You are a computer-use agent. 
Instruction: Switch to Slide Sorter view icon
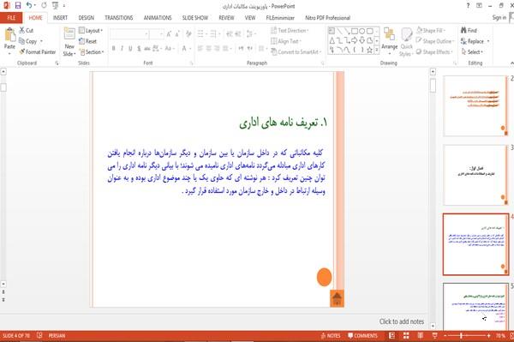point(406,335)
